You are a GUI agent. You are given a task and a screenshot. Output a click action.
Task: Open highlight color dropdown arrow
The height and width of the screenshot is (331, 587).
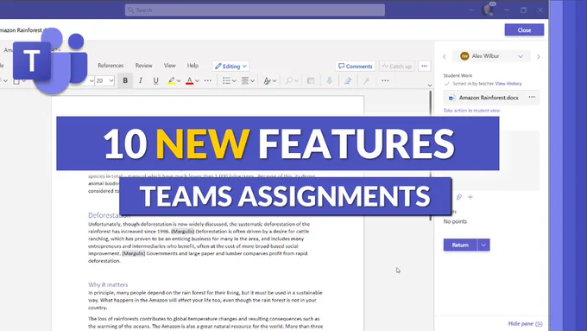[179, 81]
